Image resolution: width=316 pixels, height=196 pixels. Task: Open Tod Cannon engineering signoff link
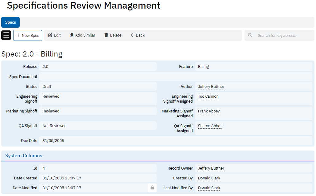click(x=208, y=96)
